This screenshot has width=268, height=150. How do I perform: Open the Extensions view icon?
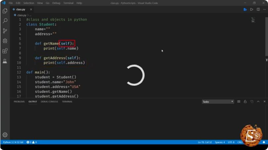tap(5, 51)
